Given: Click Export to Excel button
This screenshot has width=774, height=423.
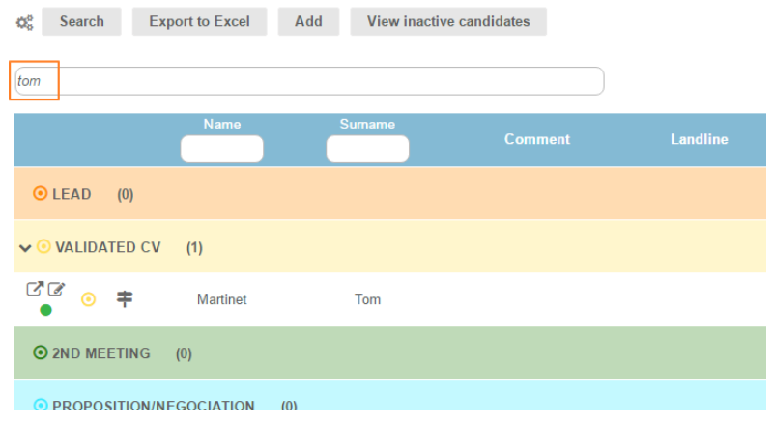Looking at the screenshot, I should pos(199,21).
